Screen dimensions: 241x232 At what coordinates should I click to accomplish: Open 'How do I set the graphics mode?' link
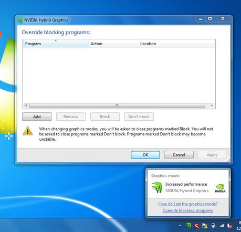pos(188,204)
